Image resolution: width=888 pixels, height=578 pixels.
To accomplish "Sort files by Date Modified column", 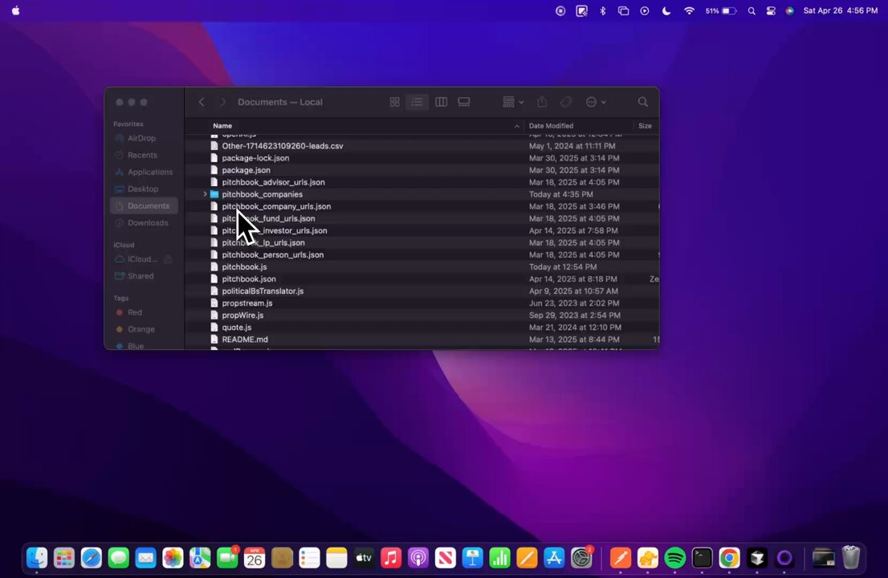I will point(551,126).
